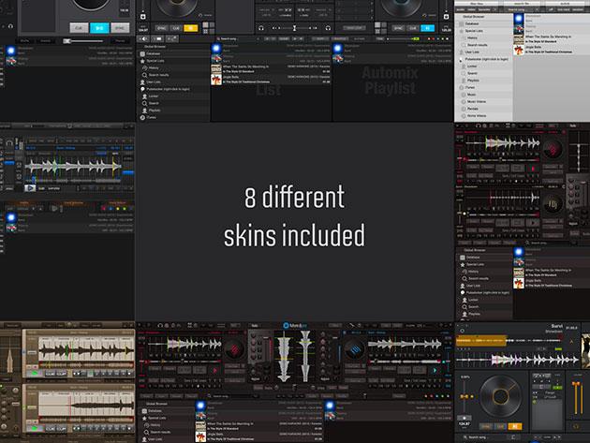Viewport: 590px width, 443px height.
Task: Select Database in the light-gray skin browser
Action: [483, 23]
